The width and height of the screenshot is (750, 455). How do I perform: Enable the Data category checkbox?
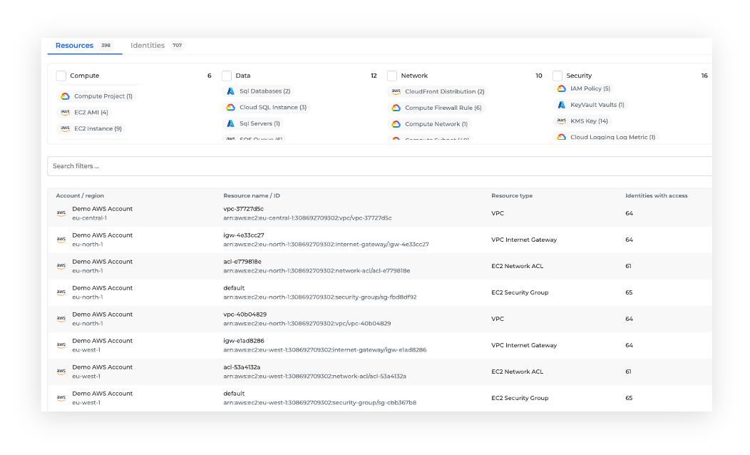[227, 76]
